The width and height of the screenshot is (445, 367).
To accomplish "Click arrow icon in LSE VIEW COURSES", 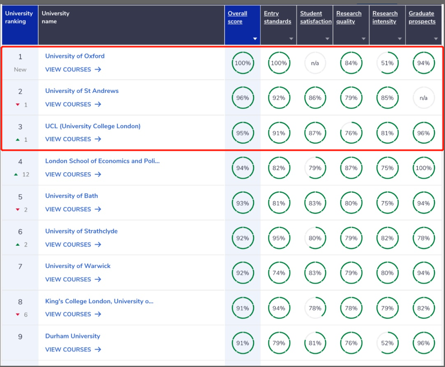I will click(x=98, y=174).
